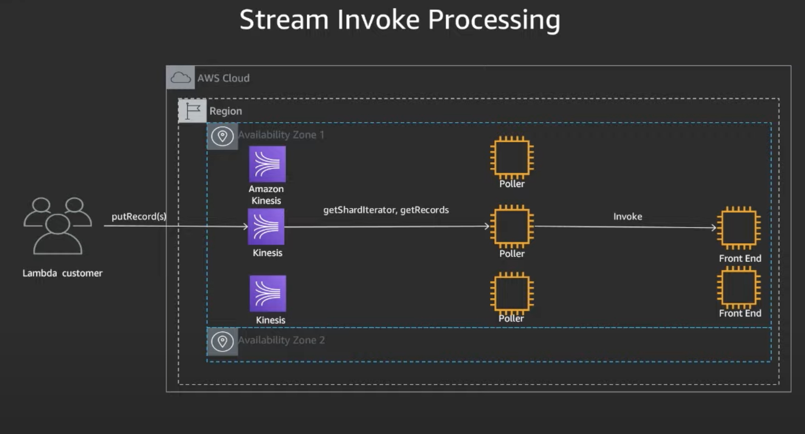This screenshot has width=805, height=434.
Task: Click the 'AWS Cloud' label
Action: [x=223, y=78]
